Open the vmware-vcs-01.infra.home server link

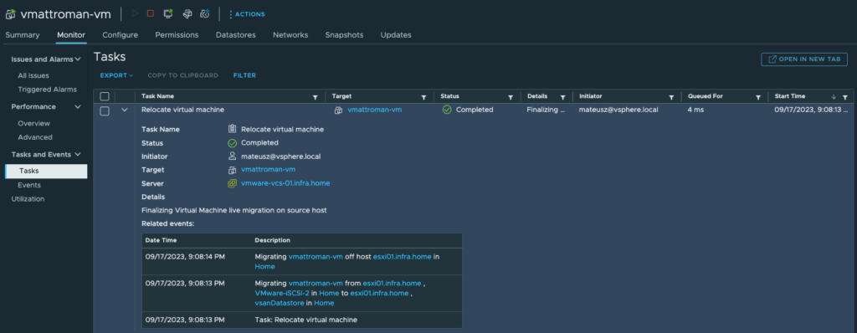(285, 183)
